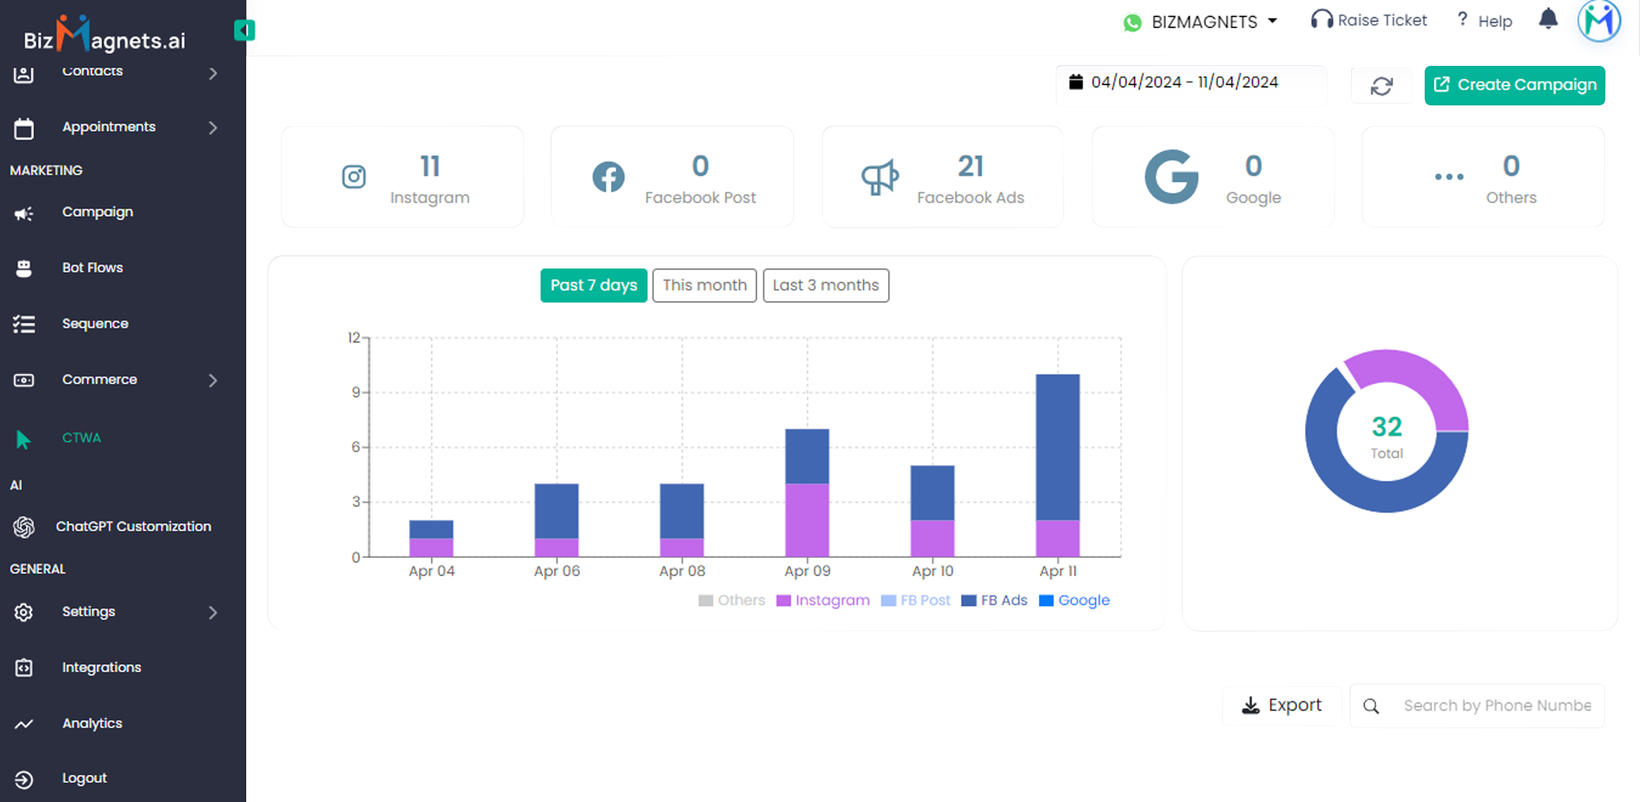Screen dimensions: 1640x802
Task: Click the Appointments calendar icon
Action: tap(24, 128)
